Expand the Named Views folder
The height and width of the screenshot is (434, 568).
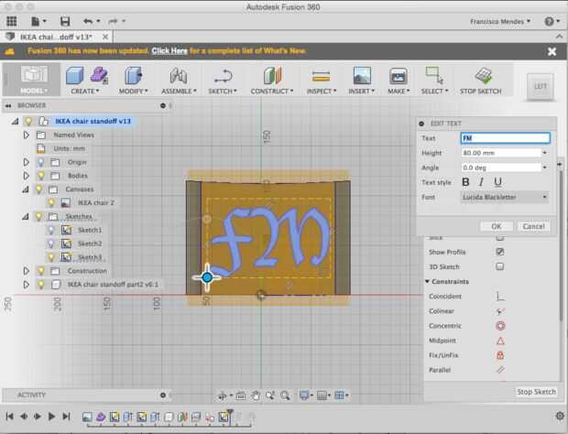tap(26, 135)
